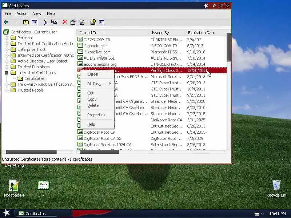291x218 pixels.
Task: Open the Properties toolbar icon
Action: coord(73,22)
